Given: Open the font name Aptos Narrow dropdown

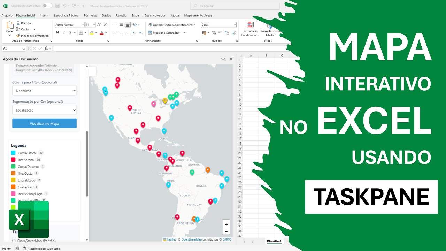Looking at the screenshot, I should click(83, 25).
